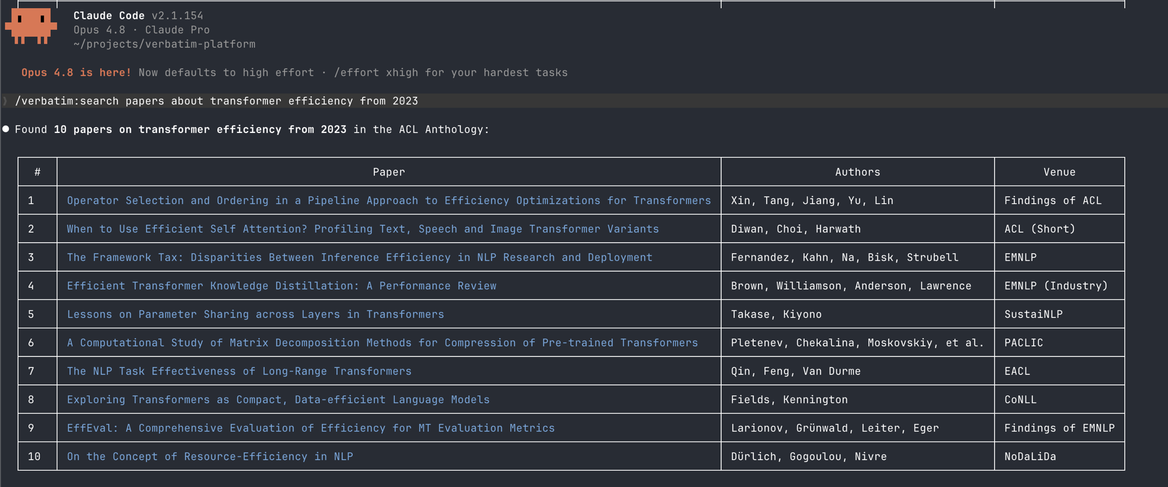
Task: Select authors 'Takase, Kiyono'
Action: (776, 314)
